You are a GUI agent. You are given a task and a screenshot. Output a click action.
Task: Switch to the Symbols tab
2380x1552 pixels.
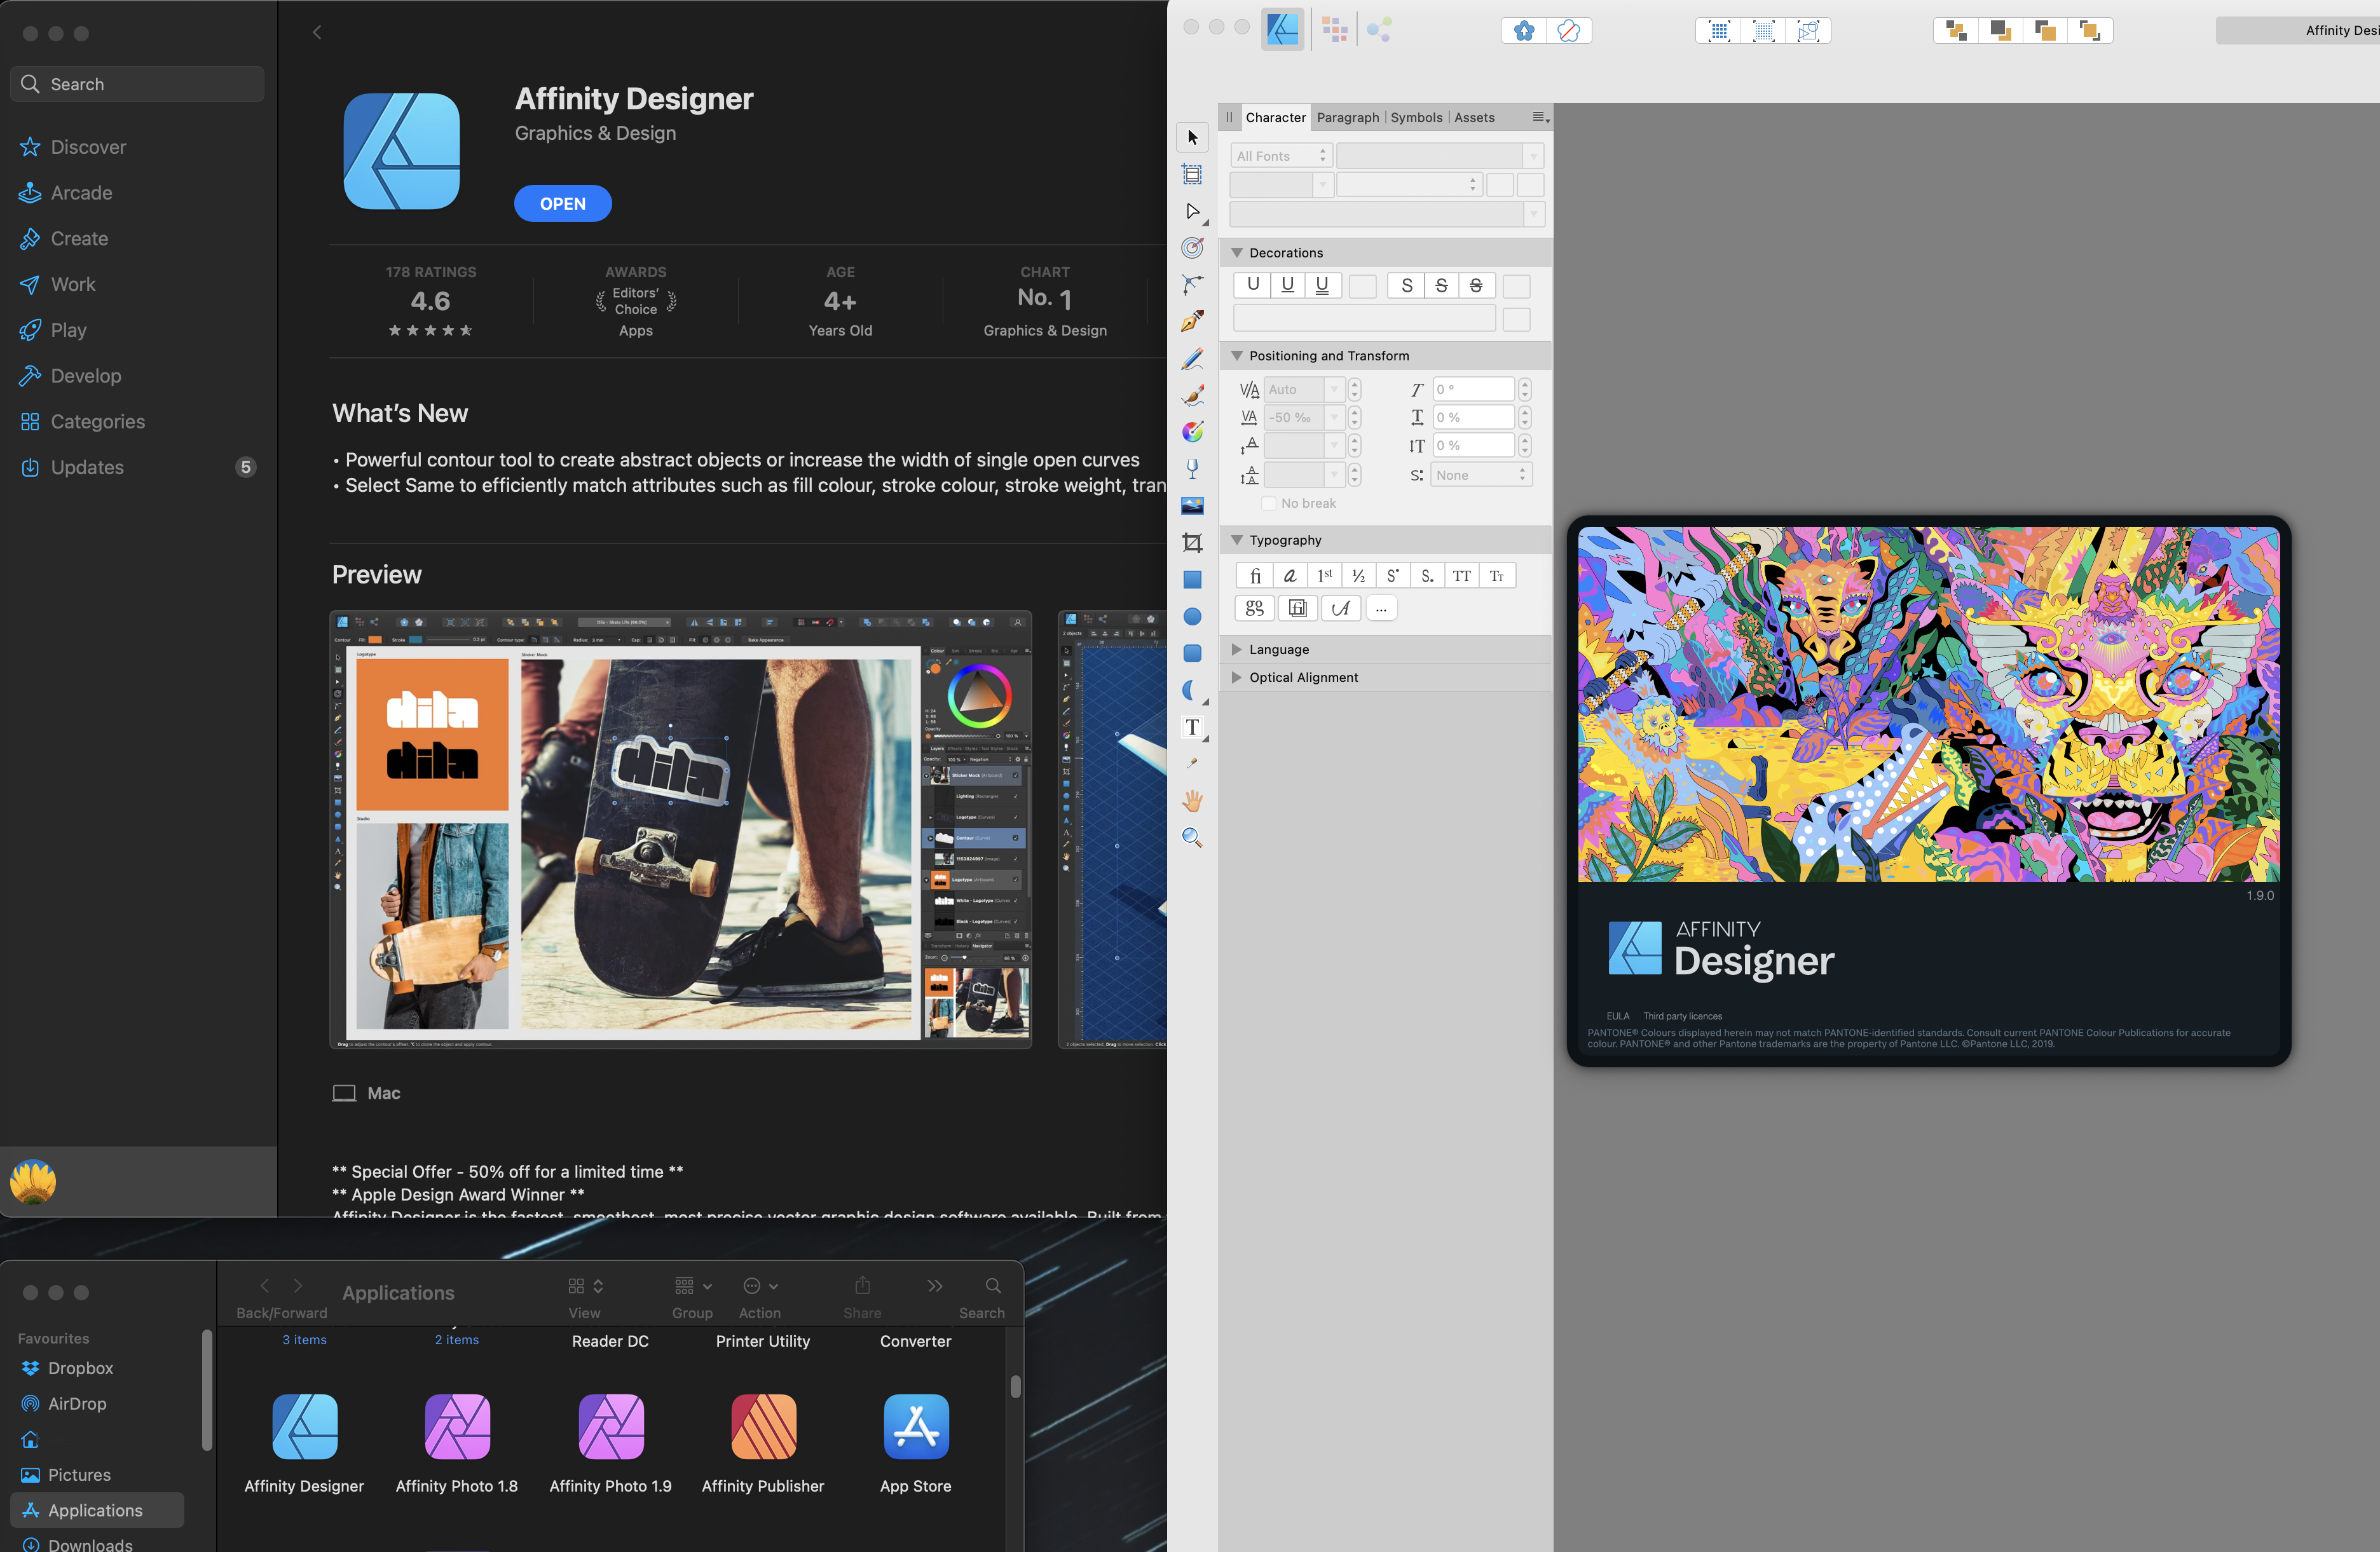(x=1416, y=117)
